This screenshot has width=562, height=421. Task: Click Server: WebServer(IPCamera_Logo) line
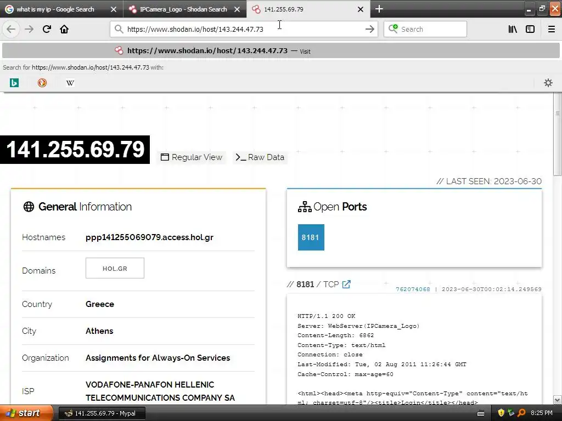pyautogui.click(x=358, y=326)
